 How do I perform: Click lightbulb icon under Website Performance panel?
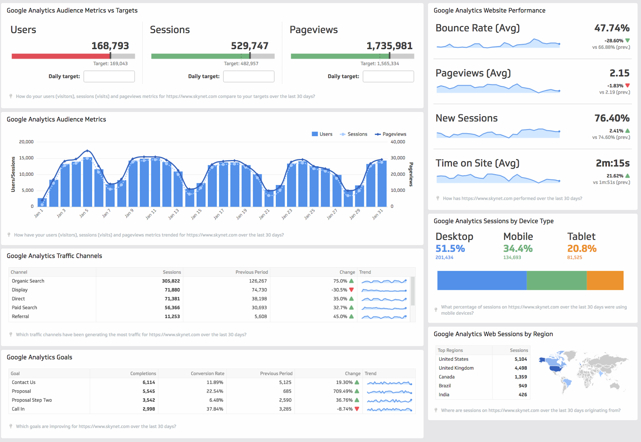437,198
